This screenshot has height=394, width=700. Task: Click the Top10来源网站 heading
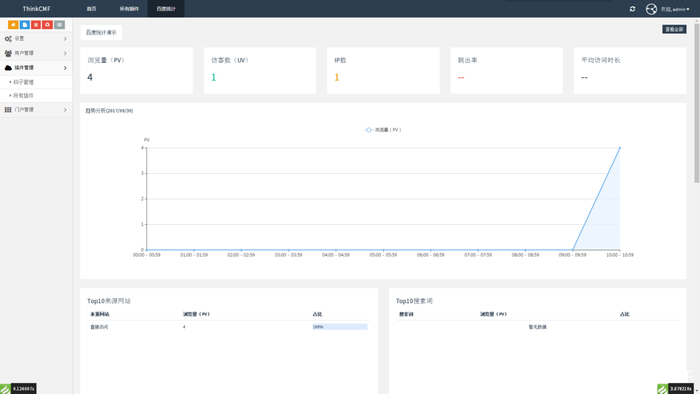click(109, 301)
